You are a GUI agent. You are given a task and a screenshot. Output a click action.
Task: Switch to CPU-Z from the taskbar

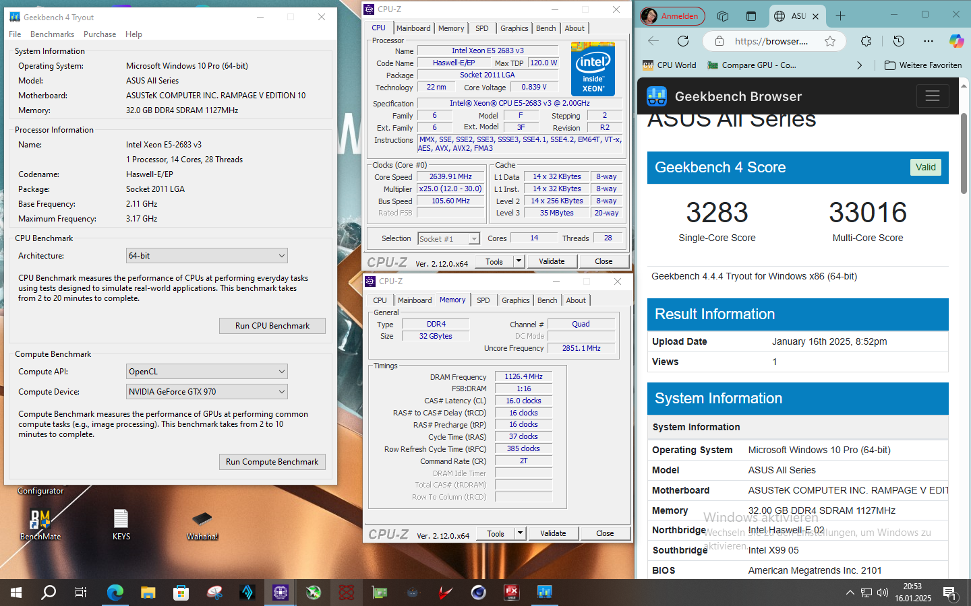tap(281, 593)
